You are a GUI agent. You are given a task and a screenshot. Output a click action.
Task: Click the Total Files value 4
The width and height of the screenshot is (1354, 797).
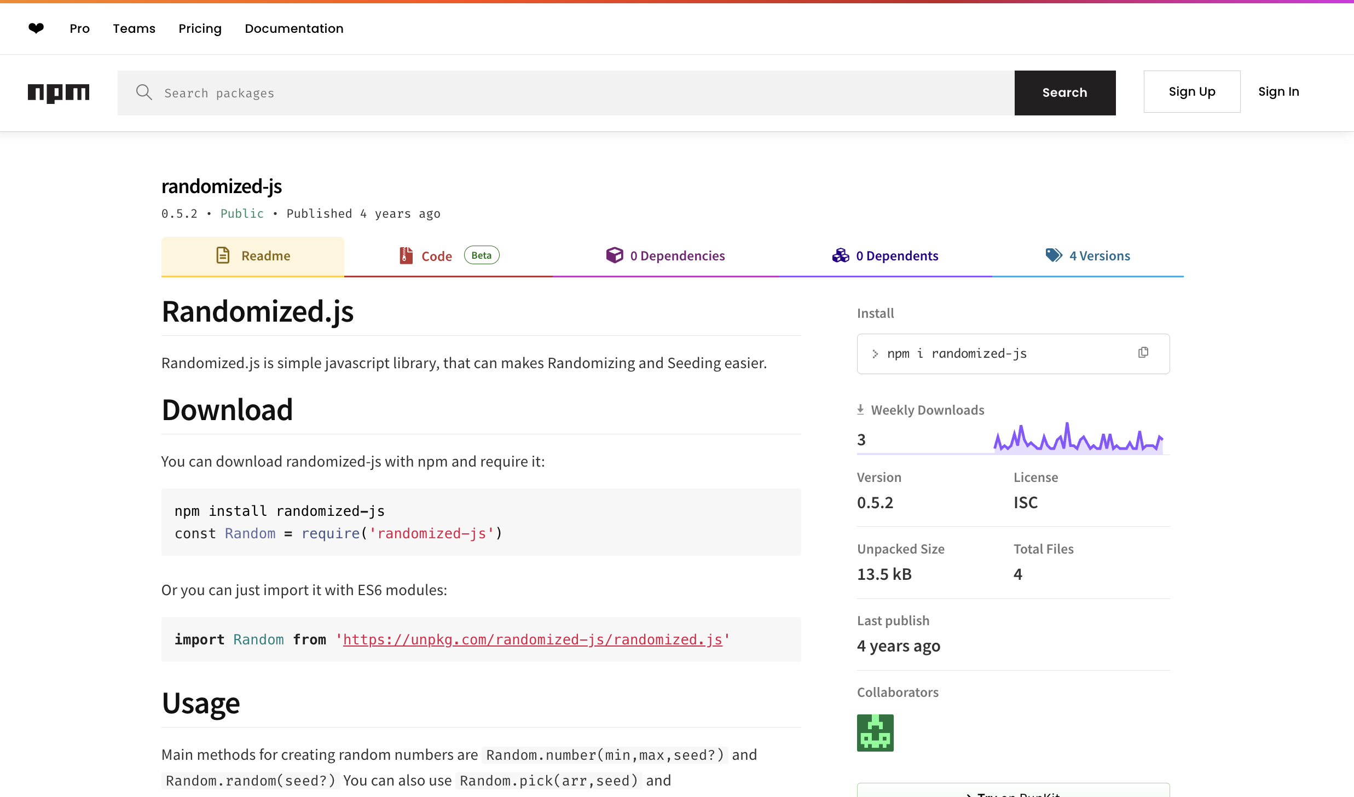click(x=1018, y=574)
